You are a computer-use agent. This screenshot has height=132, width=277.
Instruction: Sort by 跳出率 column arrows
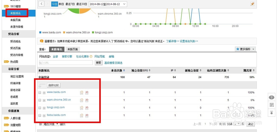pyautogui.click(x=254, y=70)
